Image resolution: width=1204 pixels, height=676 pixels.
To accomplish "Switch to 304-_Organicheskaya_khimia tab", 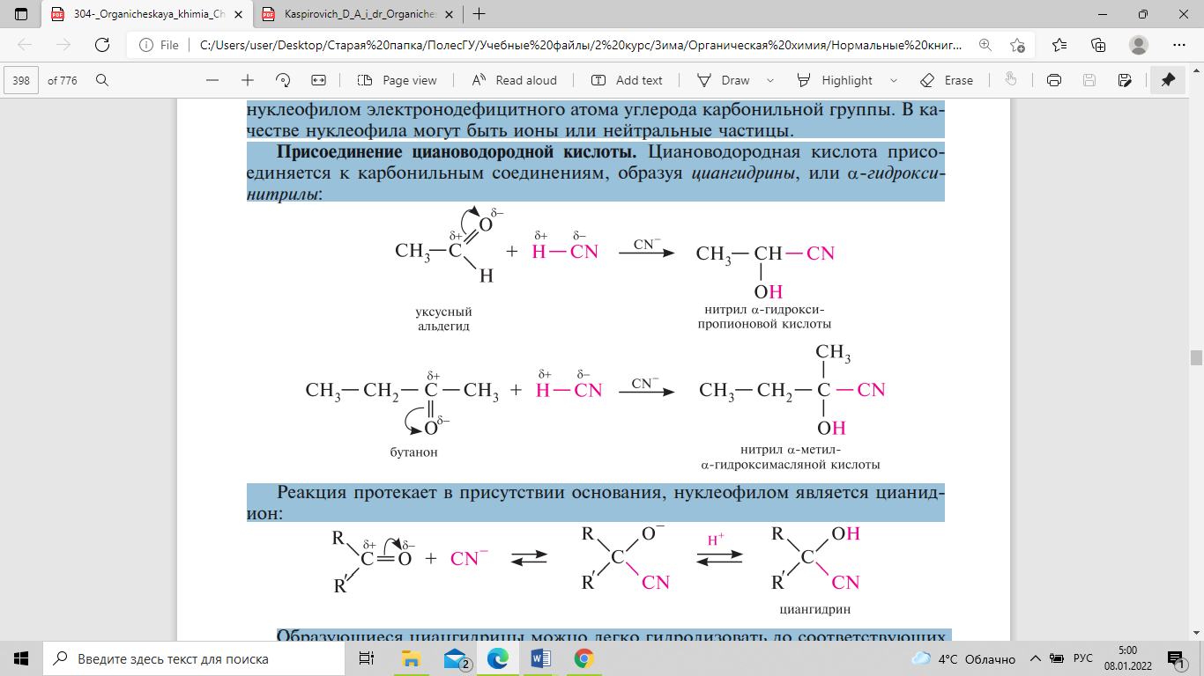I will pyautogui.click(x=146, y=15).
